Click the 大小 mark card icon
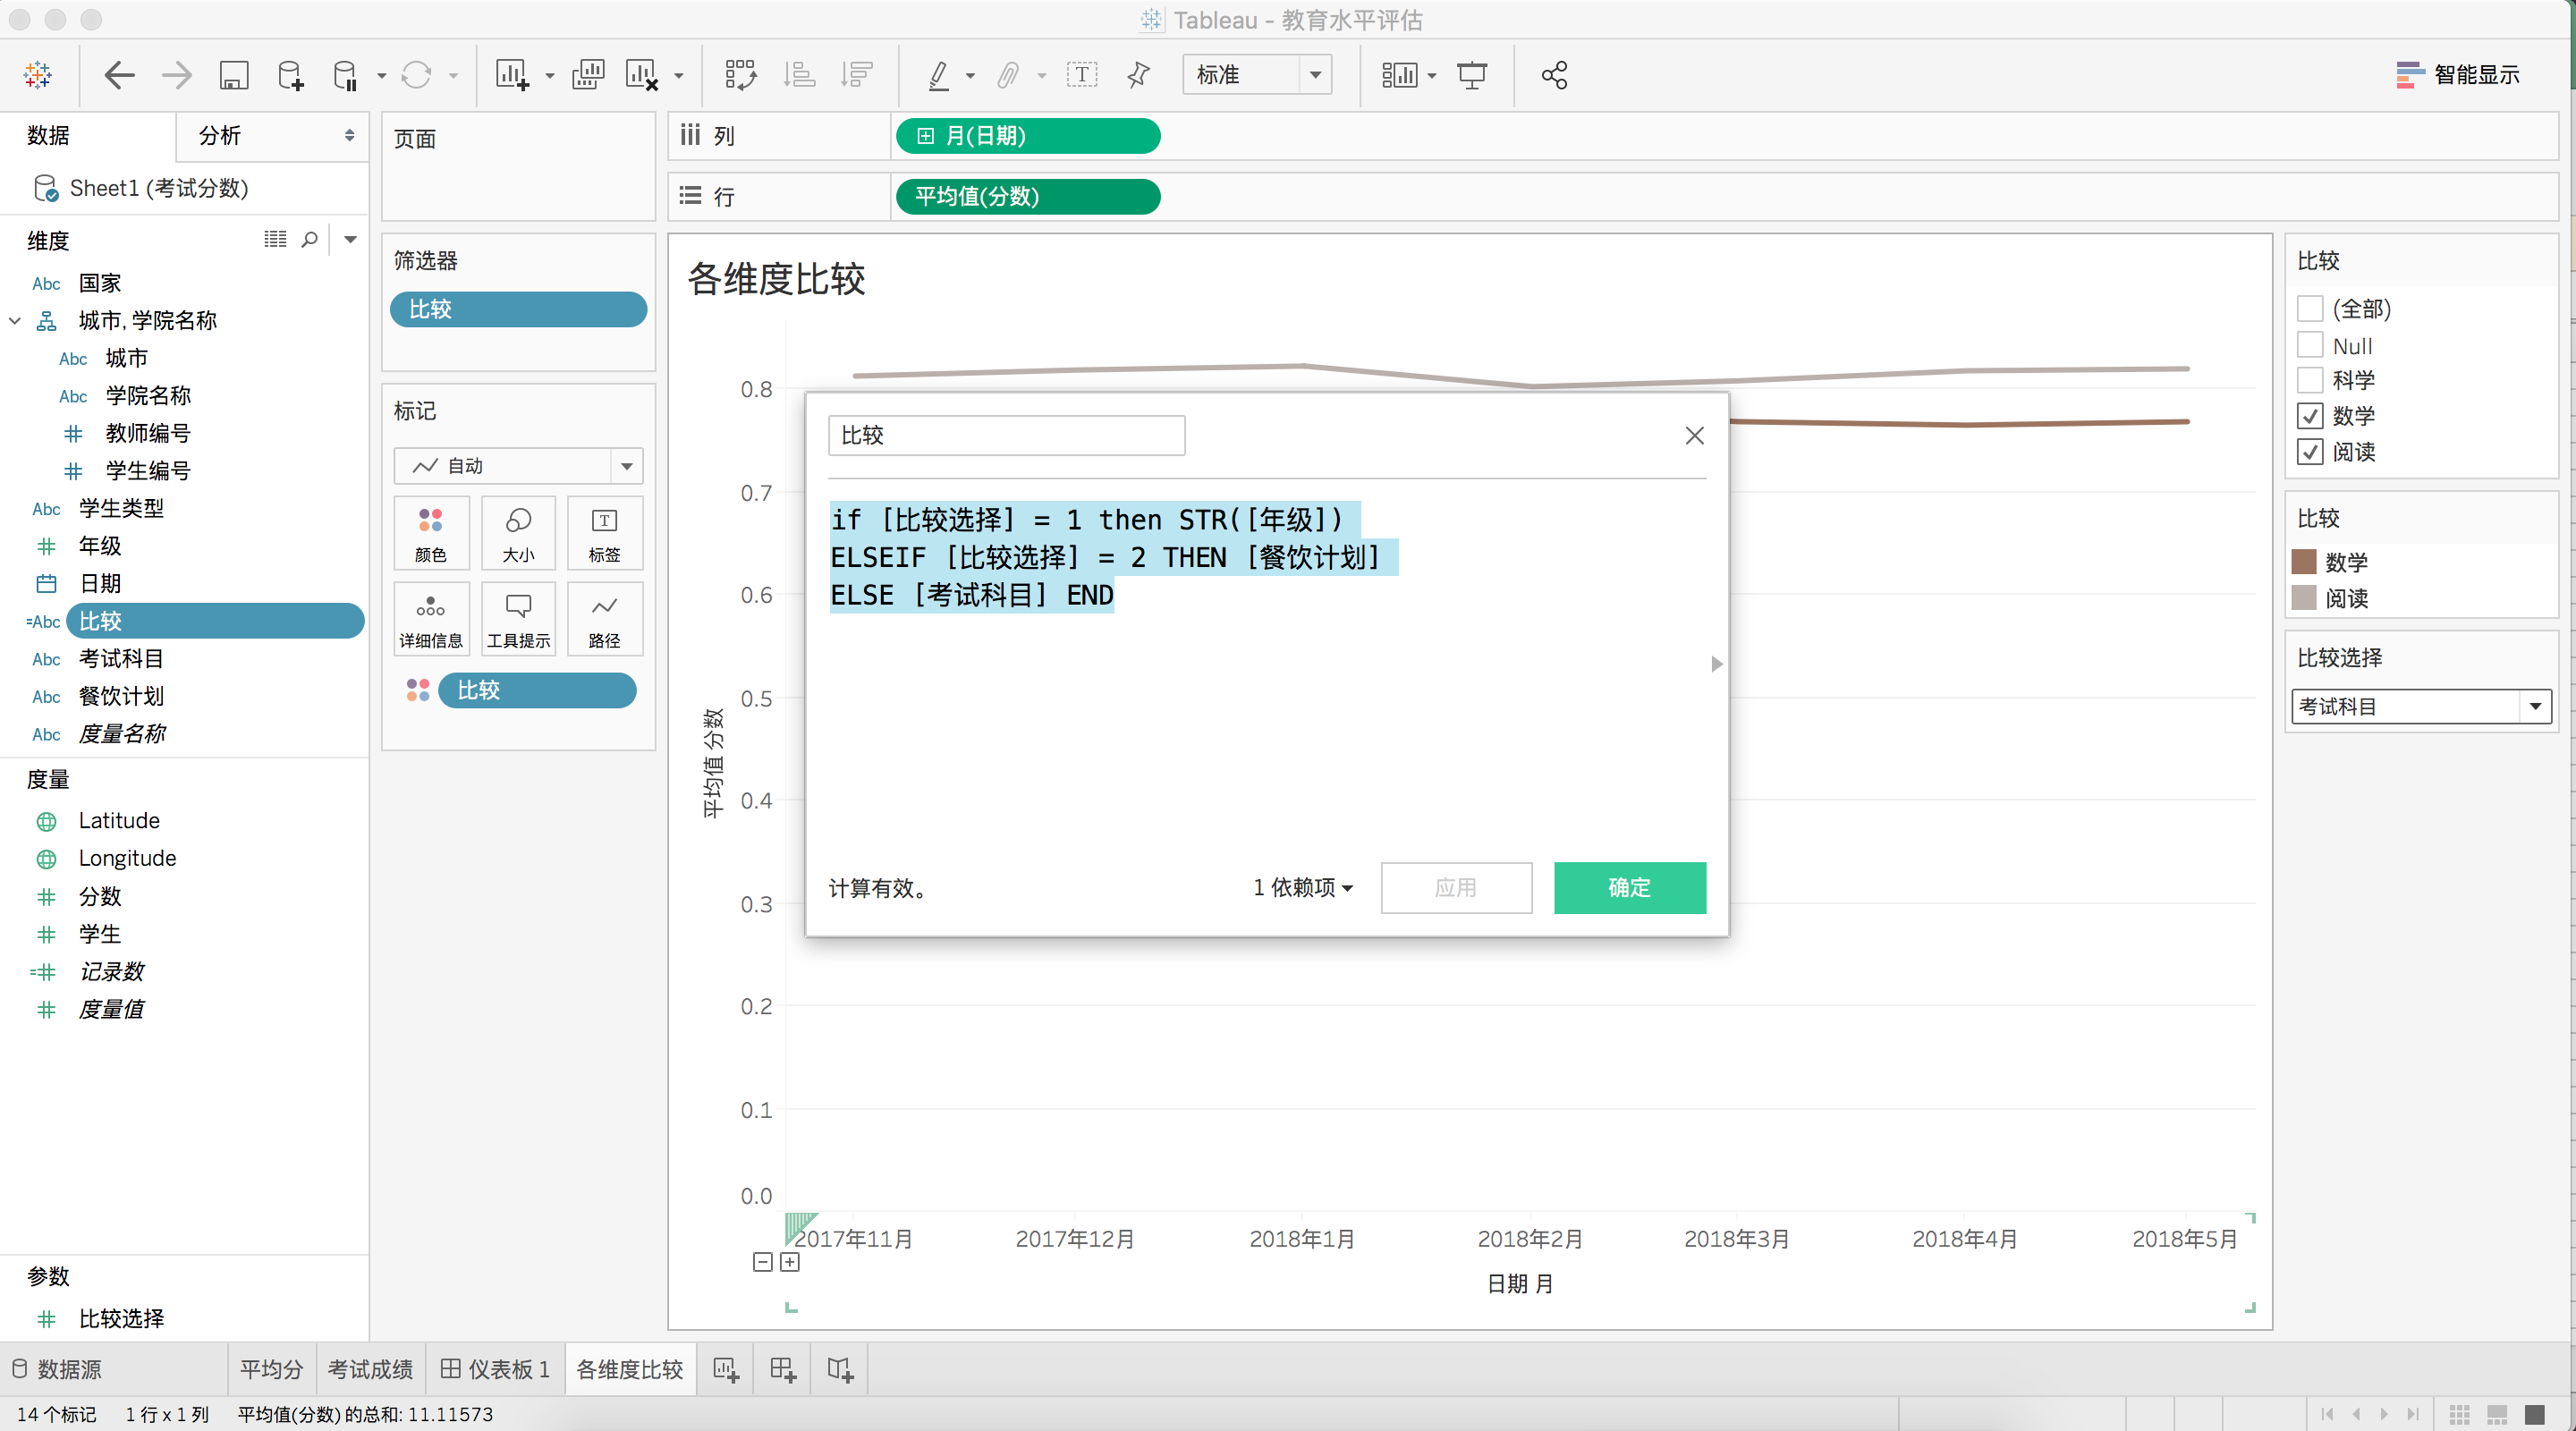This screenshot has width=2576, height=1431. click(518, 533)
